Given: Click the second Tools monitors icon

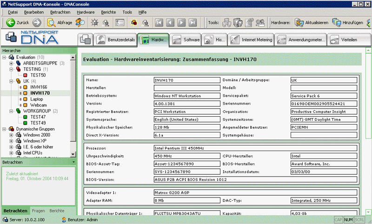Looking at the screenshot, I should 238,22.
